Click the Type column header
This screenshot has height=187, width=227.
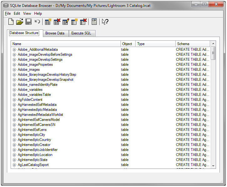click(155, 44)
